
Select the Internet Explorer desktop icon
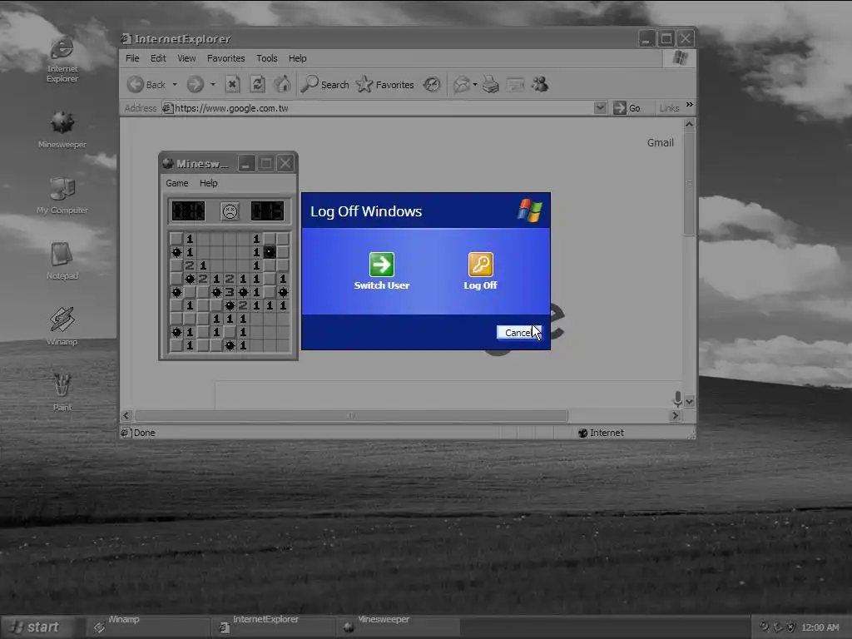point(62,60)
